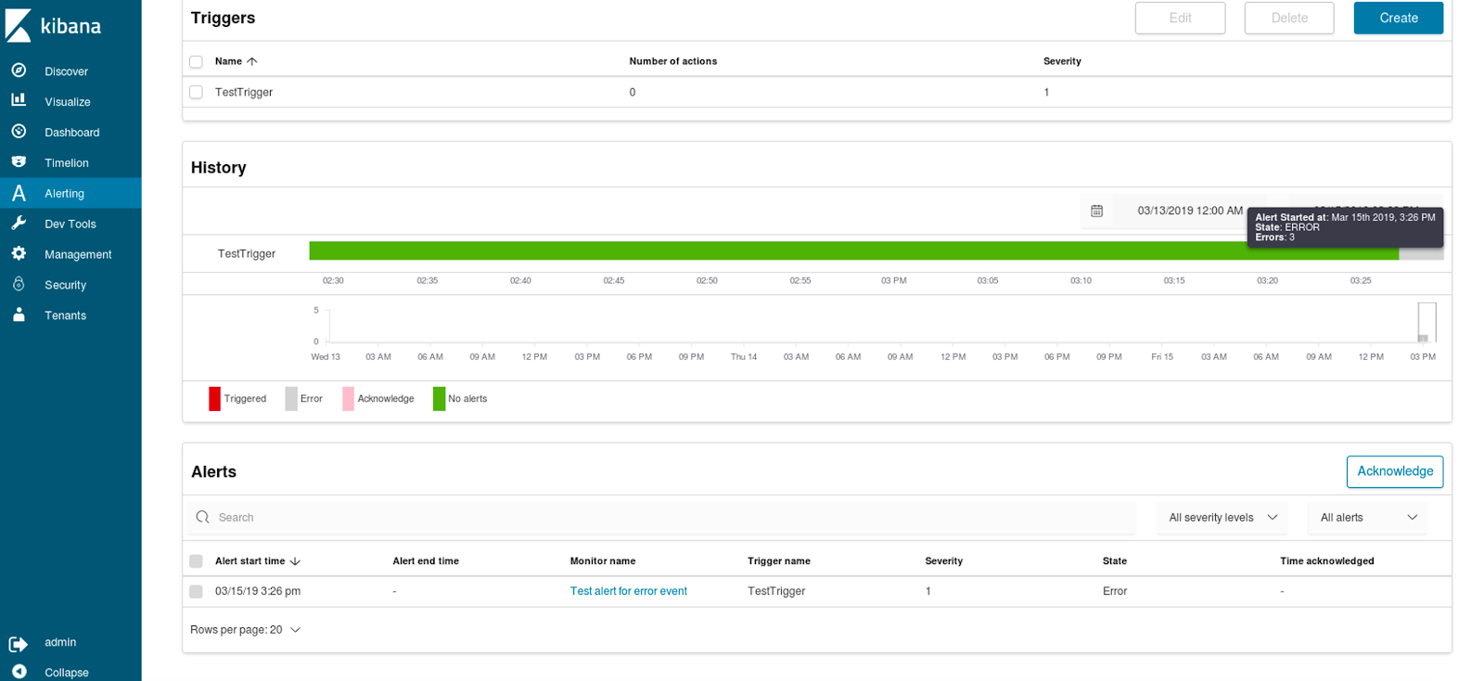This screenshot has width=1484, height=681.
Task: Click Time acknowledged column header
Action: coord(1327,561)
